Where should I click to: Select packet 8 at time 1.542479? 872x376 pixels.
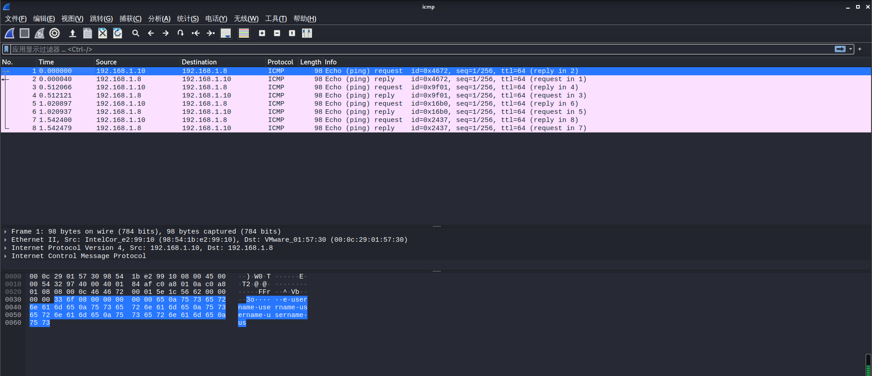[436, 128]
